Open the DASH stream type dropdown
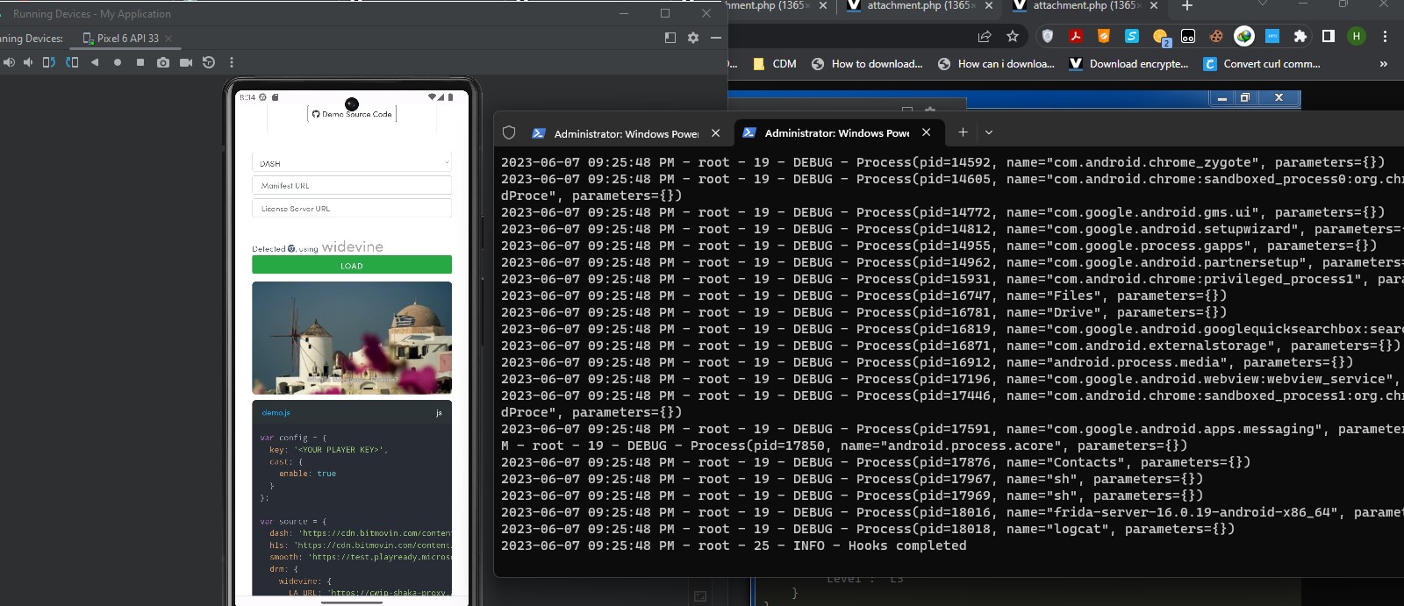 (x=352, y=163)
